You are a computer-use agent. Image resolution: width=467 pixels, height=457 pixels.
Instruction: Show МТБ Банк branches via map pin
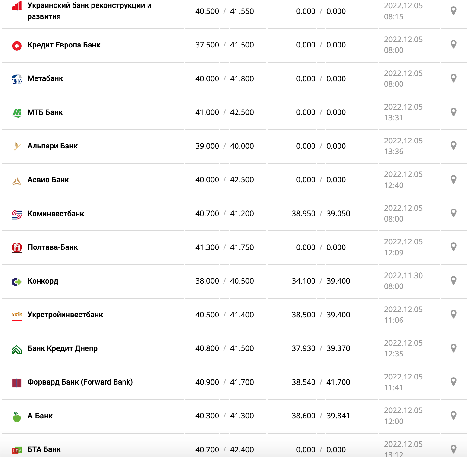(x=453, y=112)
